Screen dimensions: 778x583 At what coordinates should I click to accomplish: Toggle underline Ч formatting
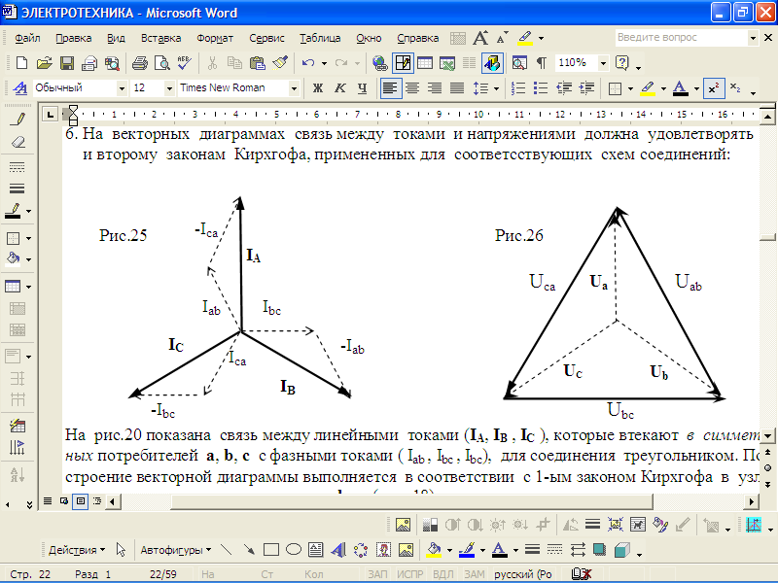point(362,88)
